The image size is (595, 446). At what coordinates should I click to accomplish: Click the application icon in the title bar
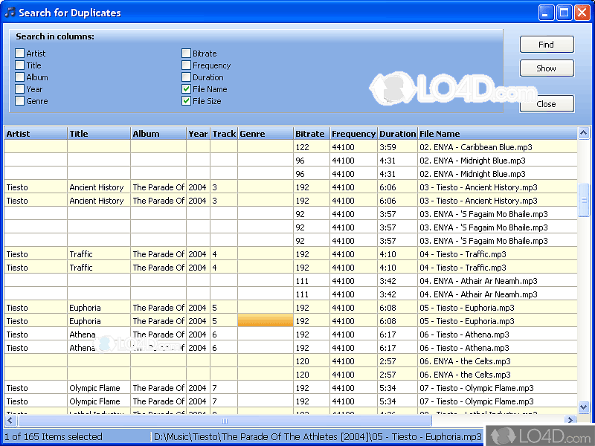[x=9, y=12]
